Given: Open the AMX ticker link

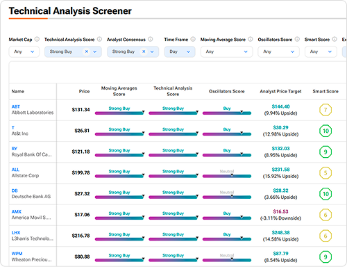Looking at the screenshot, I should [x=17, y=211].
